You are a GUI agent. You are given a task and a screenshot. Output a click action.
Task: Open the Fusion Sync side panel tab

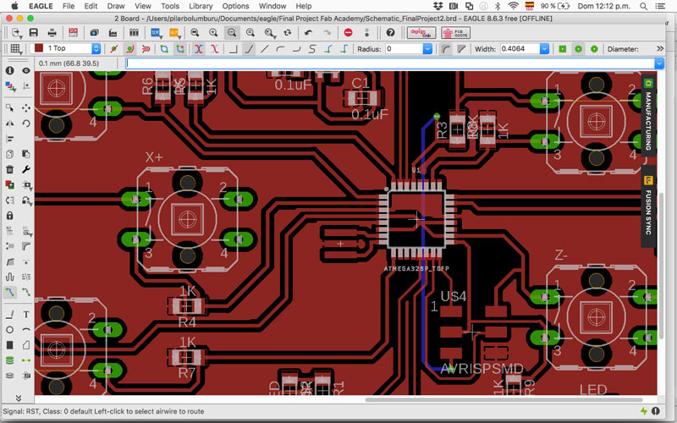pyautogui.click(x=648, y=206)
